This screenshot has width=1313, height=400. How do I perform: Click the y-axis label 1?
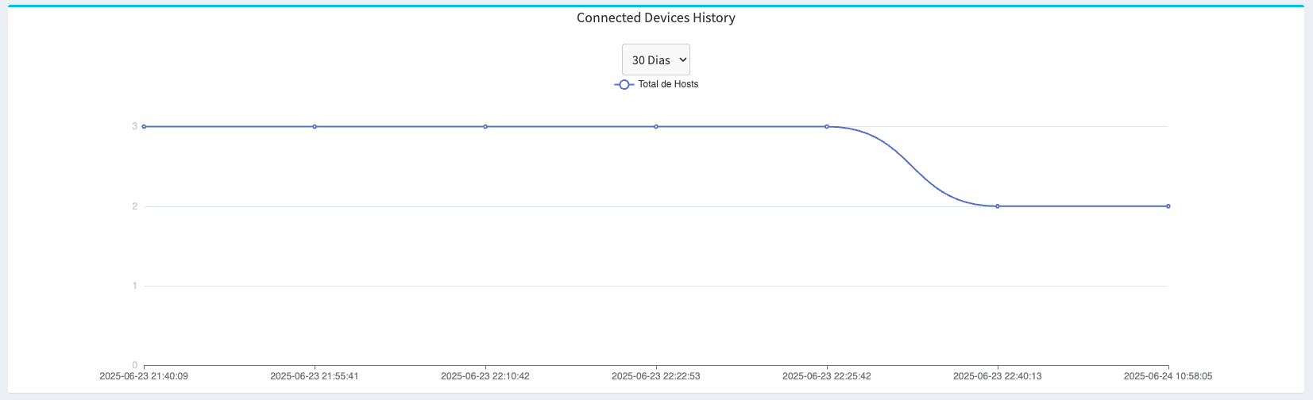(135, 286)
